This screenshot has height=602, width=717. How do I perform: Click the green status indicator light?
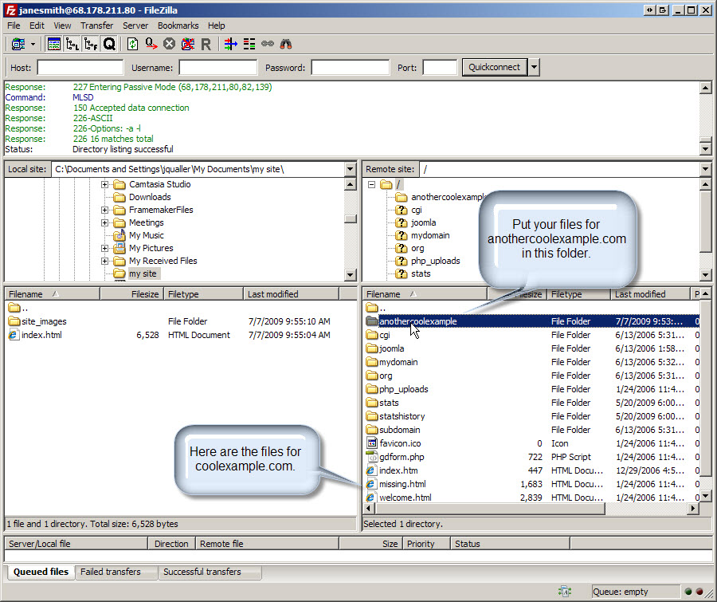[688, 592]
